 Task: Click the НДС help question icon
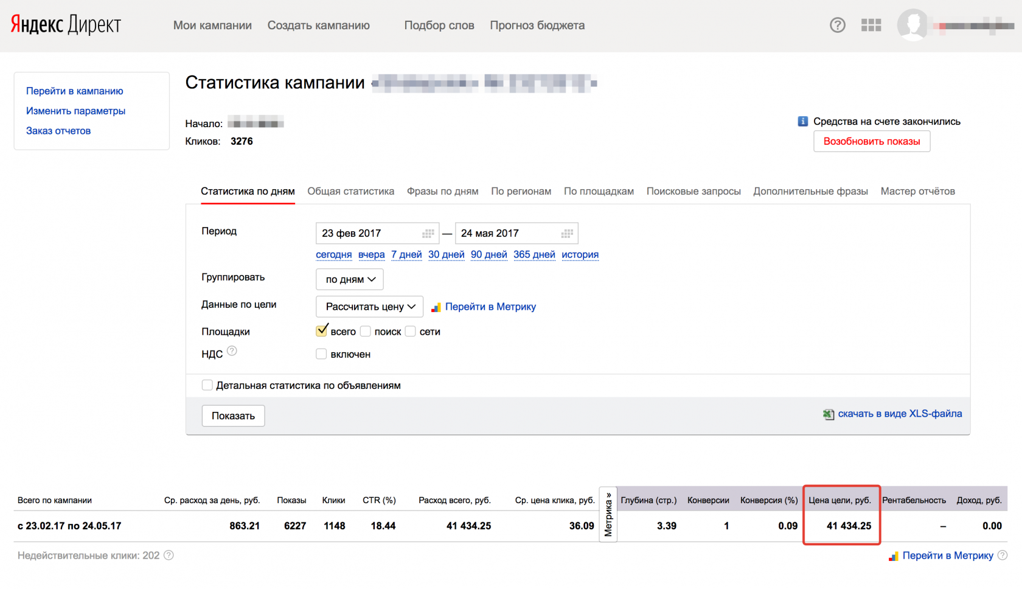tap(232, 351)
